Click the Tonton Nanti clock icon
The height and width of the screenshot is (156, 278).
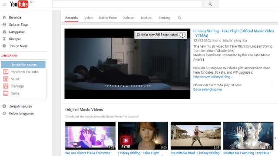coord(4,46)
